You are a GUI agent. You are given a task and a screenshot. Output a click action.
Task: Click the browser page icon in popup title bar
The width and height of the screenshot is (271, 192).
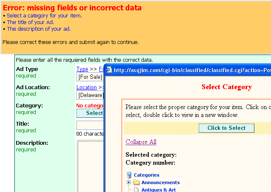tap(109, 70)
